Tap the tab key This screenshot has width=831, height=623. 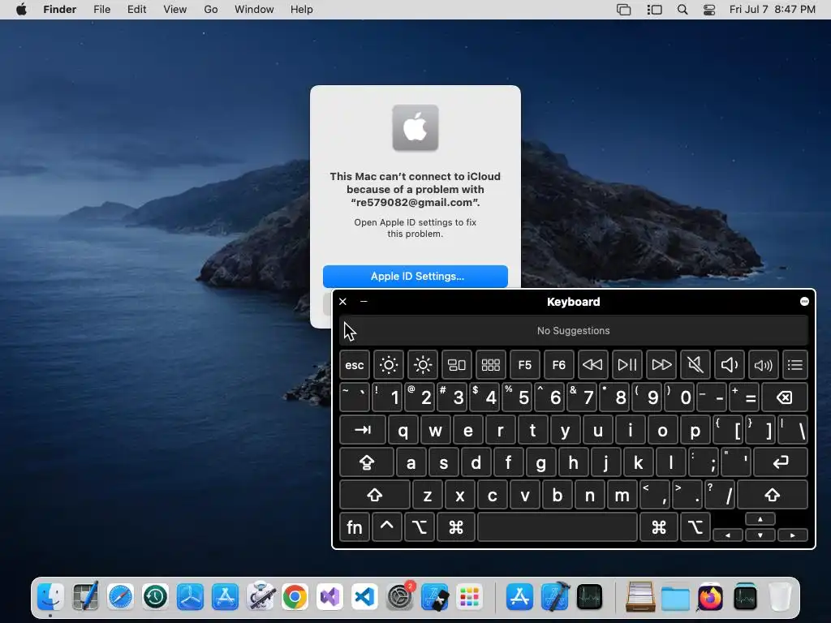click(x=363, y=430)
